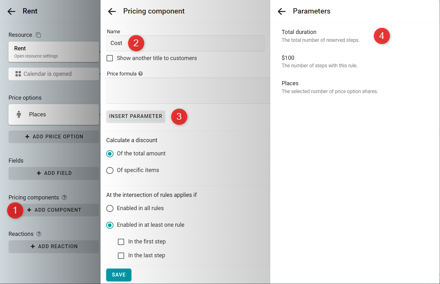Add a new pricing component
The image size is (440, 284).
(x=54, y=210)
